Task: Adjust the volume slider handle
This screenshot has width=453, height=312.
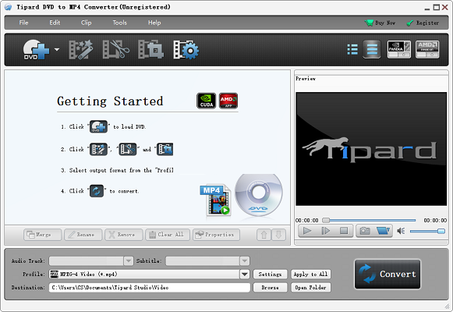Action: pos(441,231)
